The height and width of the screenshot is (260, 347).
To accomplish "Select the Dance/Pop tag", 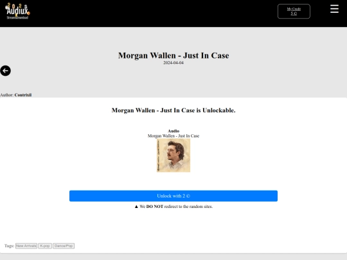I will pyautogui.click(x=64, y=246).
